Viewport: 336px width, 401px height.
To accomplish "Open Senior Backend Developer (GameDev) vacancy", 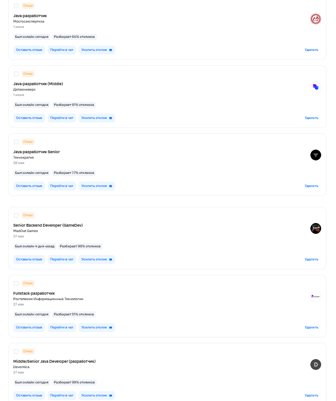I will coord(48,225).
